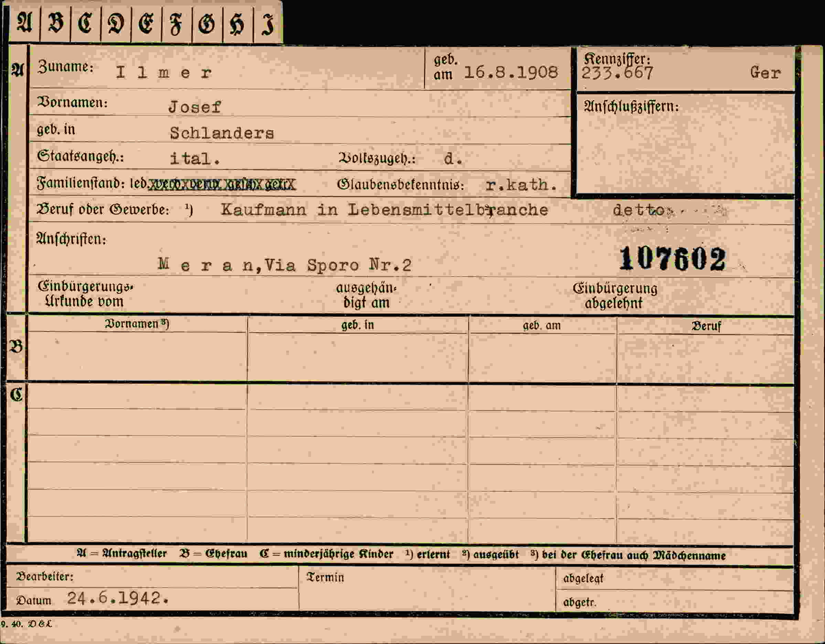The width and height of the screenshot is (825, 644).
Task: Click the 'geb. in' table column header
Action: point(357,325)
